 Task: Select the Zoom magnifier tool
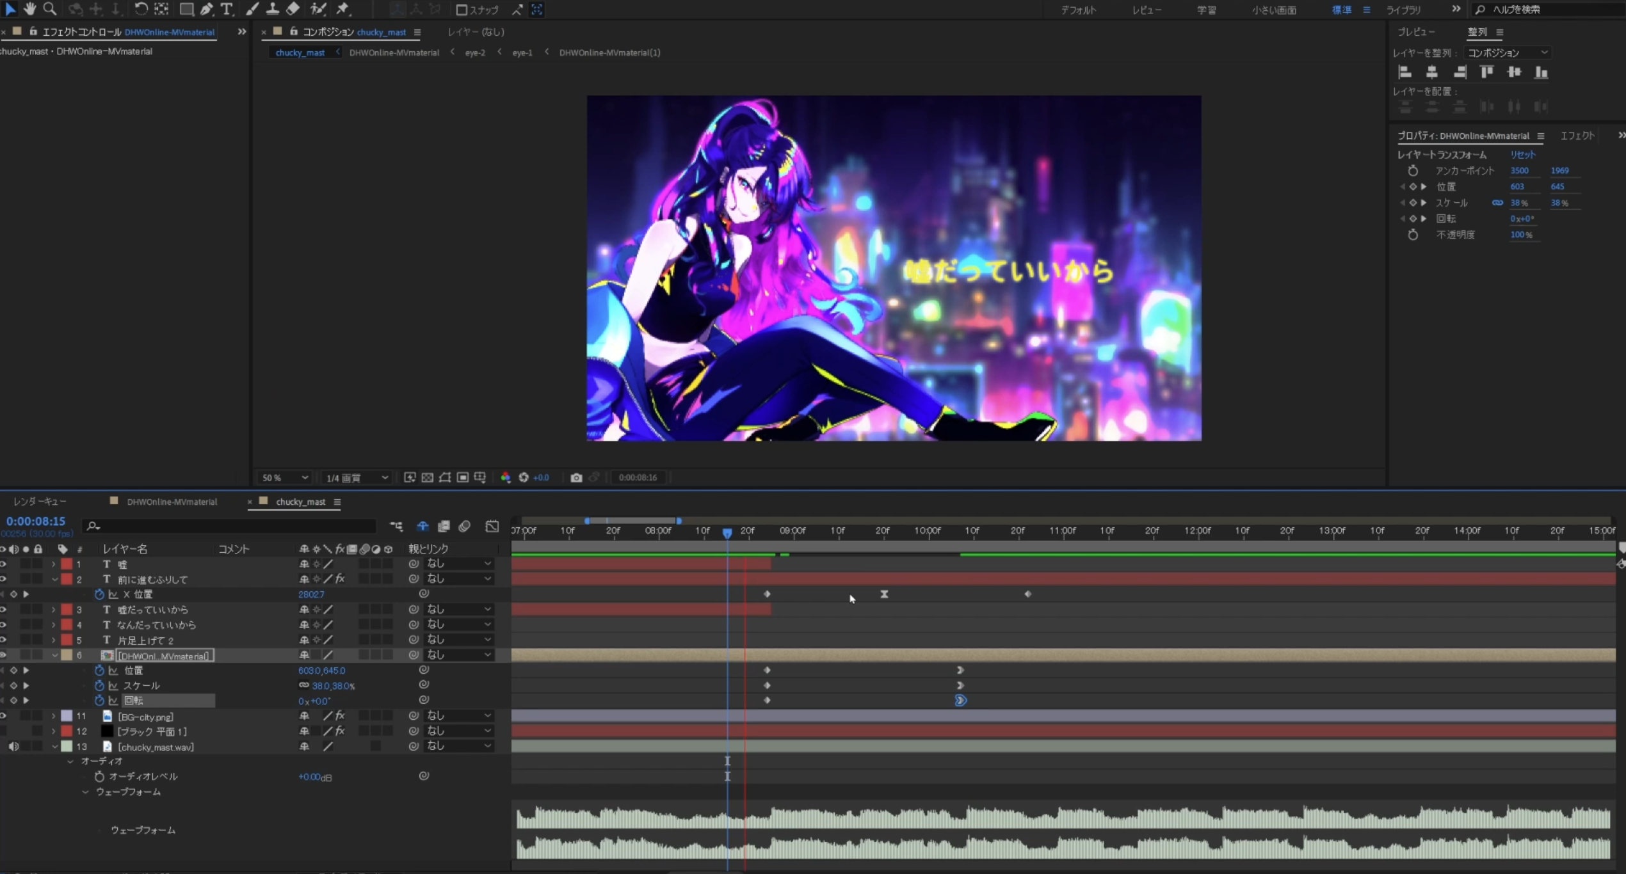click(49, 9)
